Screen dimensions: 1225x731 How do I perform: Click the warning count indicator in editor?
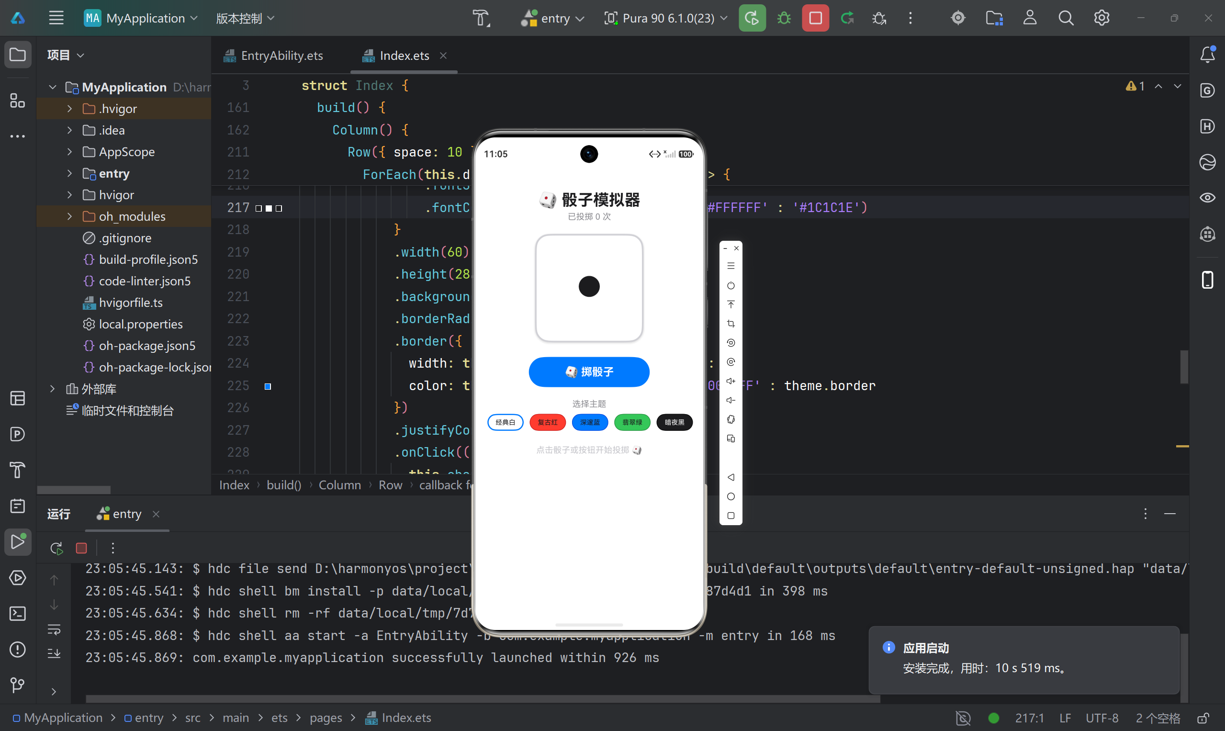pos(1135,86)
